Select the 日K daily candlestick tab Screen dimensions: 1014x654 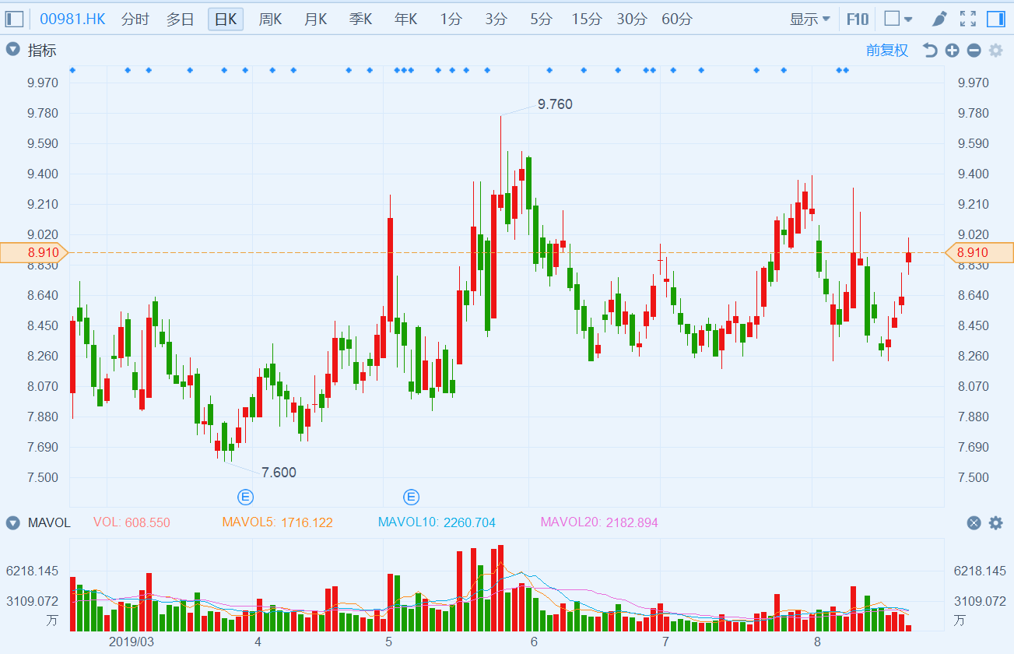226,19
